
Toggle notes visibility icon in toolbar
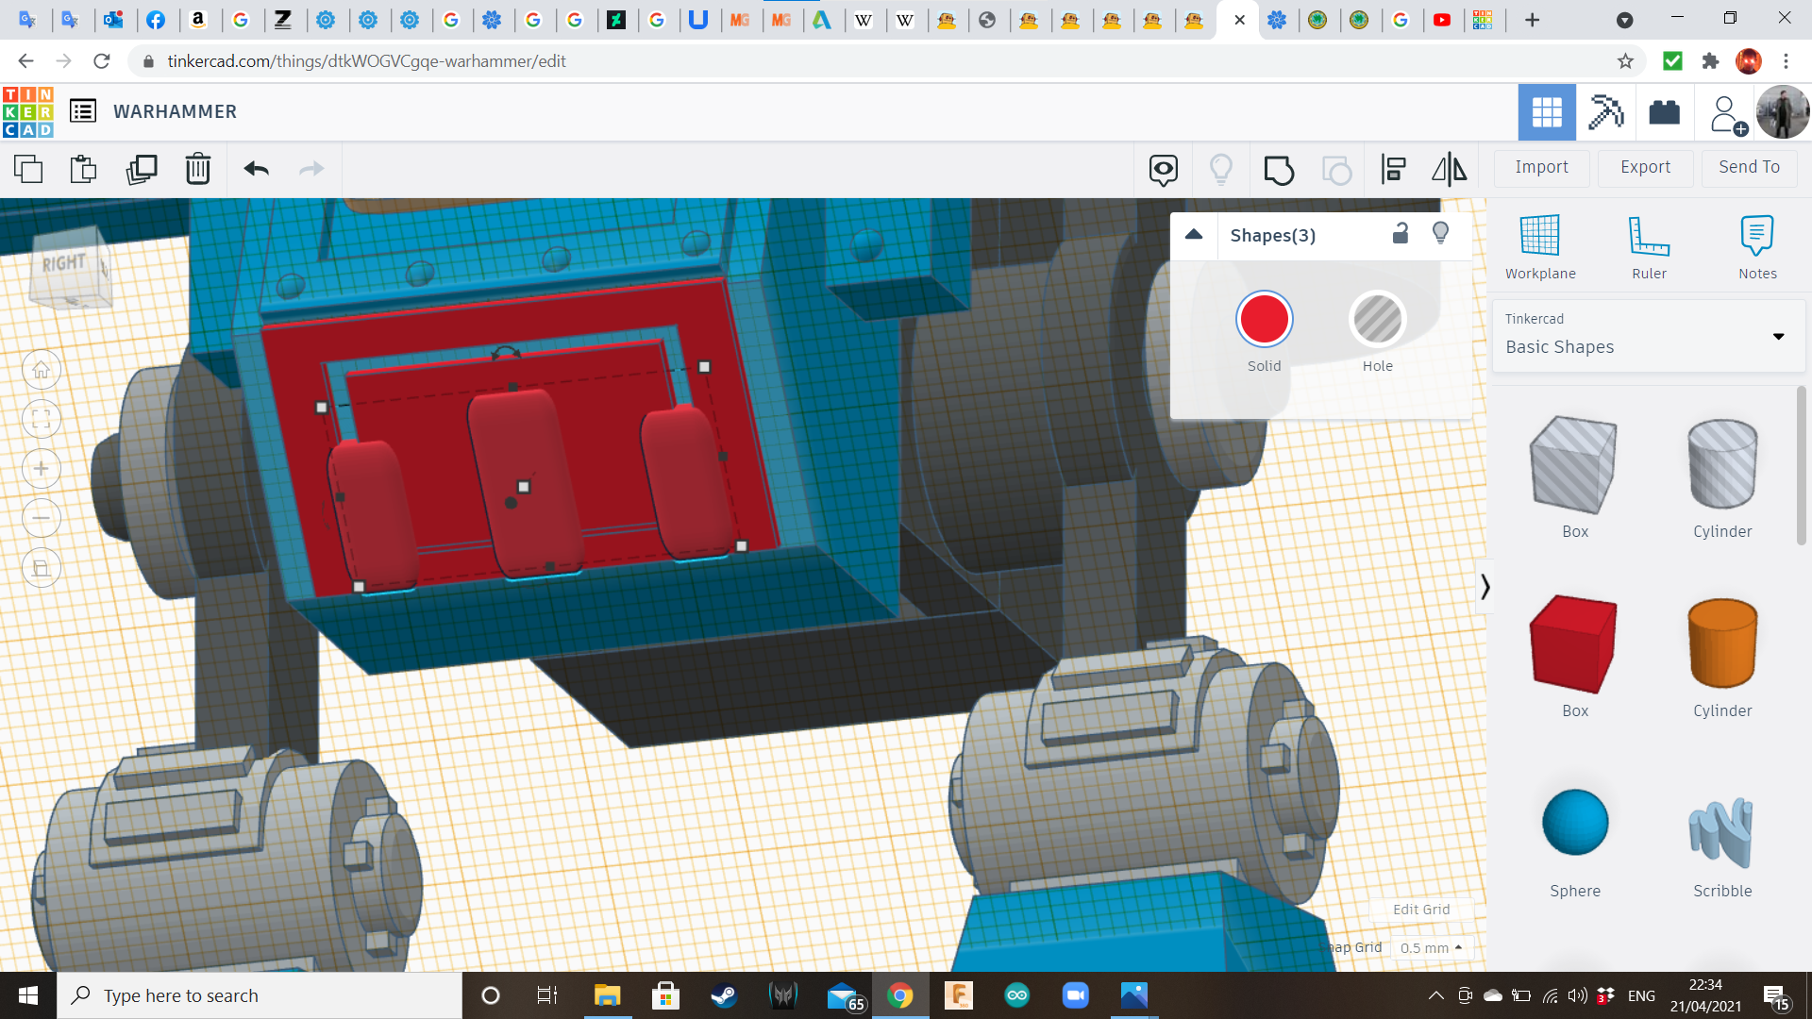[1164, 170]
